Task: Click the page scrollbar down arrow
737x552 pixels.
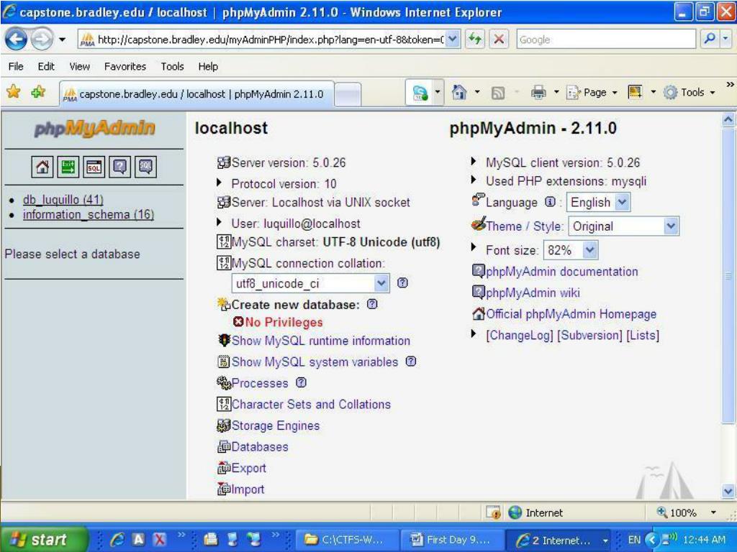Action: [x=728, y=492]
